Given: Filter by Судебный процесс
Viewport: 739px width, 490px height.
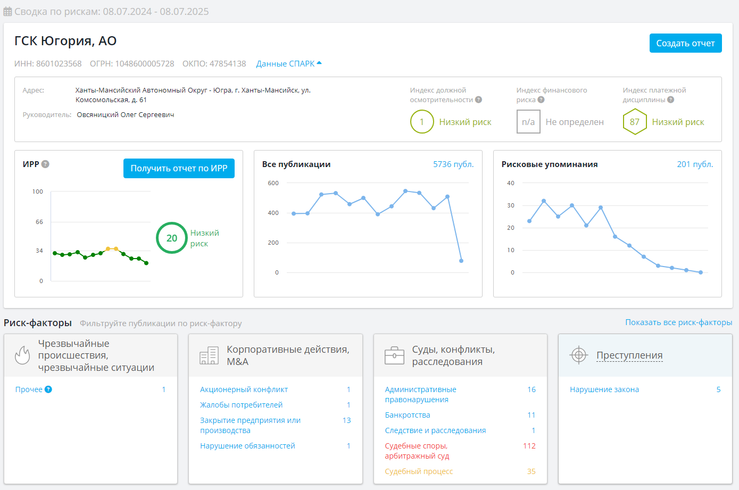Looking at the screenshot, I should coord(419,471).
